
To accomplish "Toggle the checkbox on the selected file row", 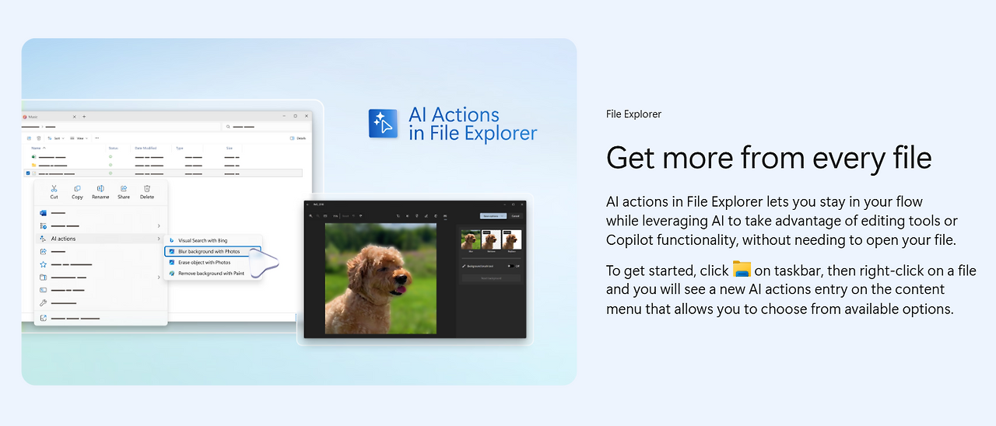I will [28, 173].
